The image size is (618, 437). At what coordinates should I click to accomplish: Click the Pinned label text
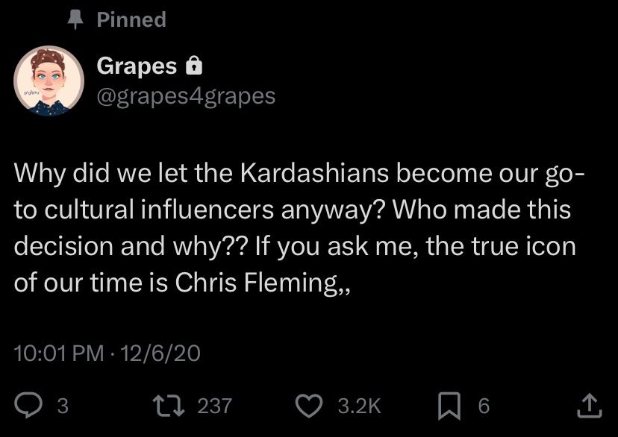(131, 19)
